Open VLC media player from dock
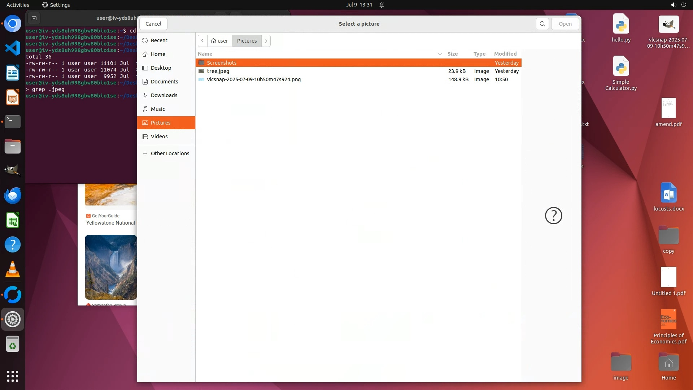693x390 pixels. (13, 269)
